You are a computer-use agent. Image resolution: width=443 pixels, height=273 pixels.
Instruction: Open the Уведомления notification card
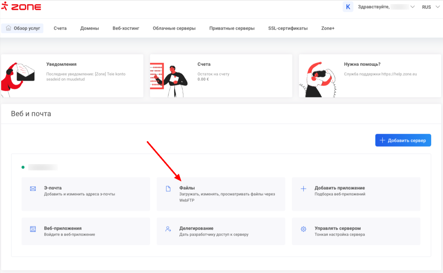coord(72,76)
